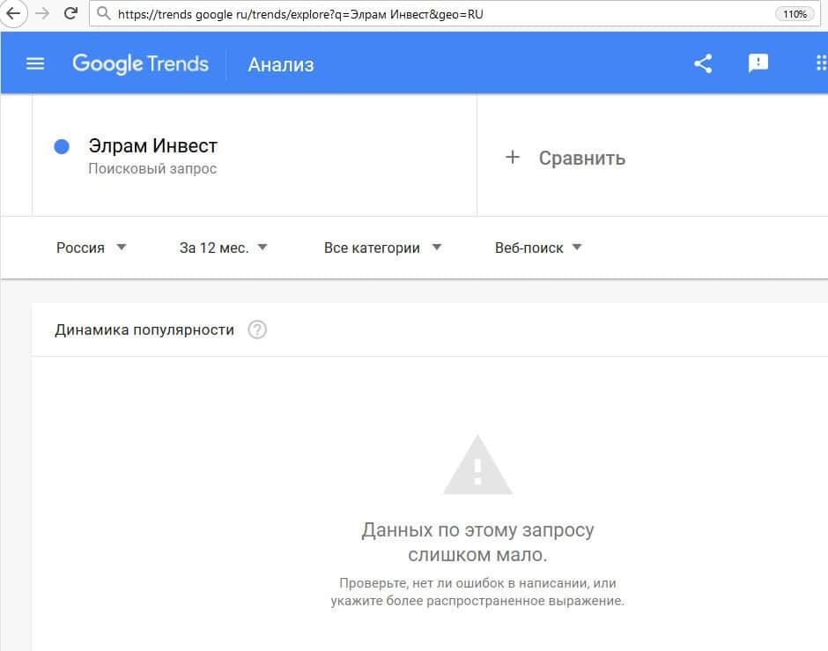Open the Google apps grid
This screenshot has width=828, height=651.
pos(821,63)
